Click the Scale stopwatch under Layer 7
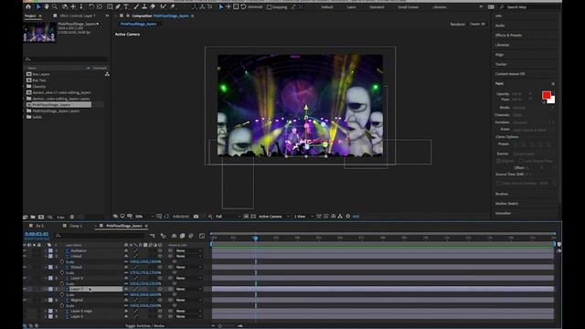Image resolution: width=585 pixels, height=329 pixels. [x=62, y=294]
